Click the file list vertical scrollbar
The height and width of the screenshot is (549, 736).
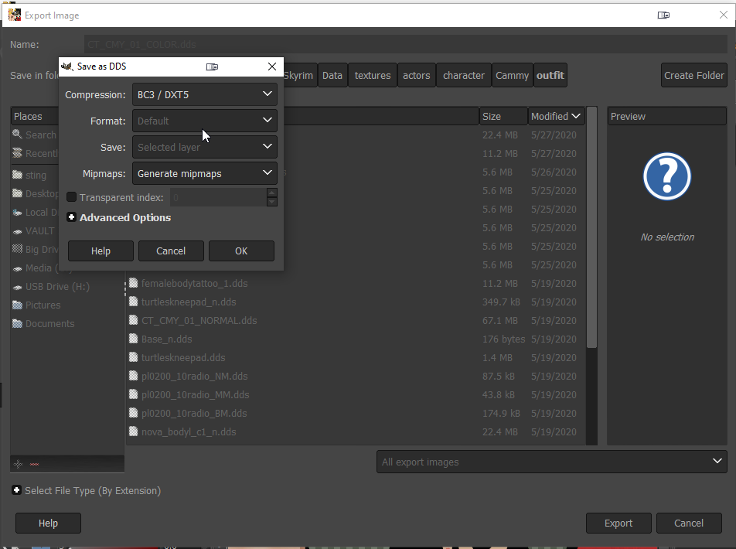(591, 227)
